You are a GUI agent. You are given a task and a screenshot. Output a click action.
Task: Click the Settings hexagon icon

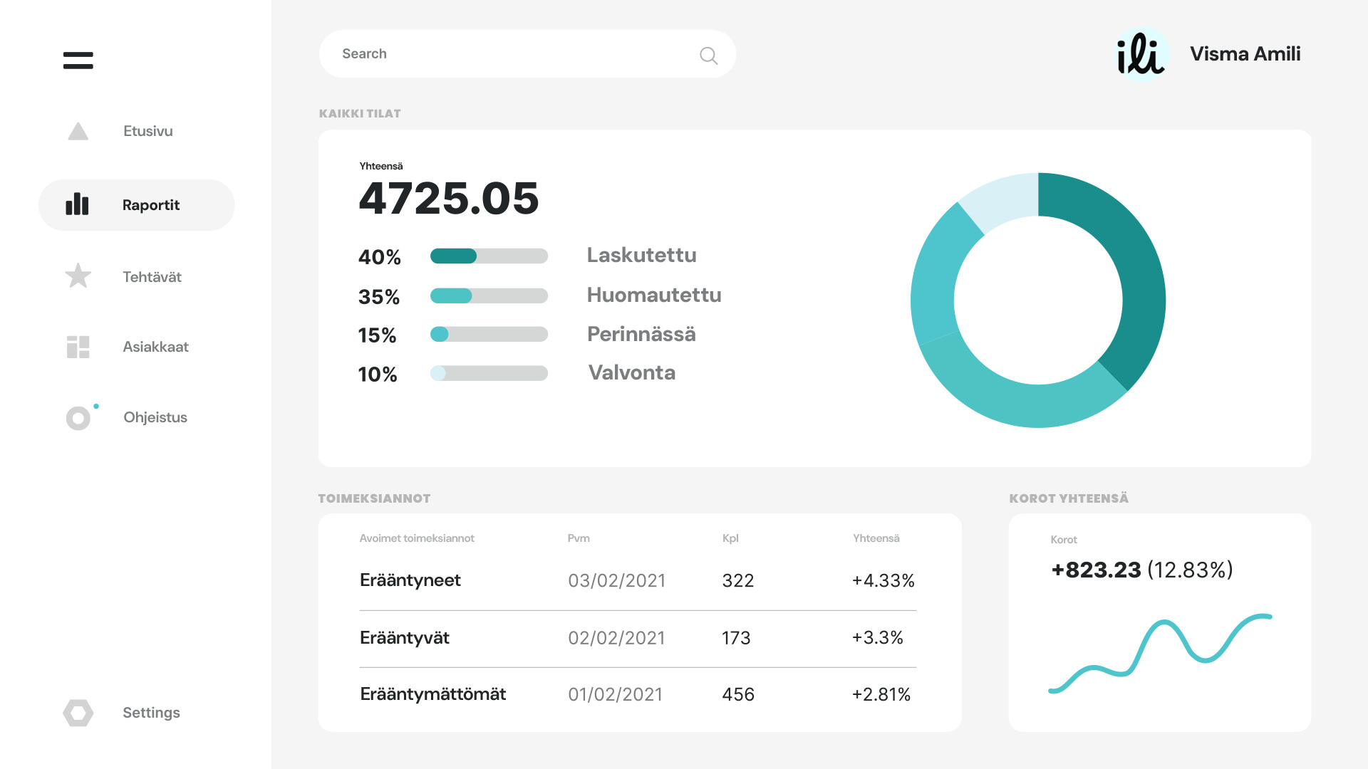[78, 713]
